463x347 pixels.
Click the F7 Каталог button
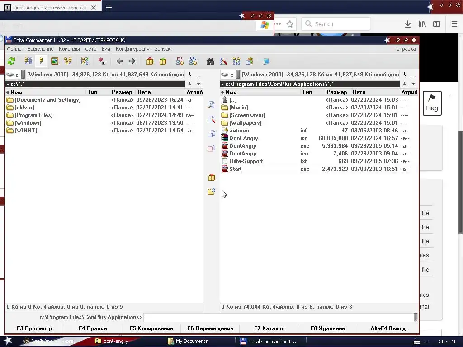[269, 328]
